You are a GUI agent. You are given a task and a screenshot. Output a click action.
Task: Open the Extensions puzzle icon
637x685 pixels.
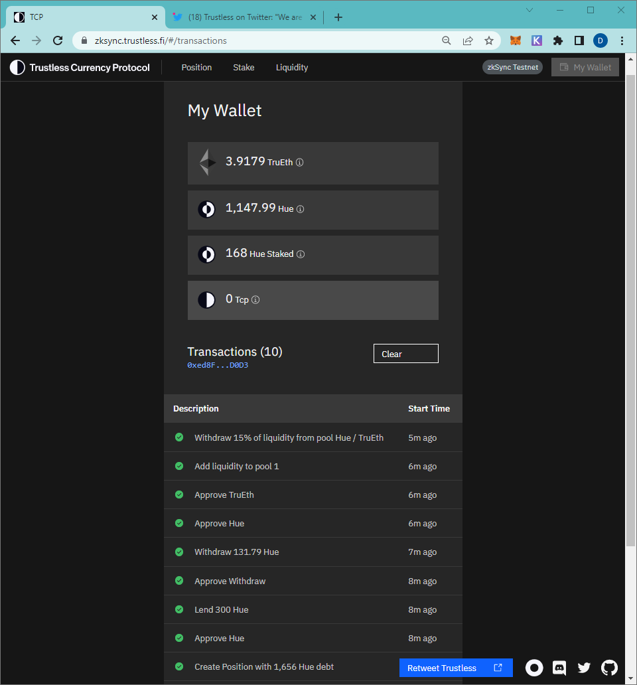tap(558, 40)
